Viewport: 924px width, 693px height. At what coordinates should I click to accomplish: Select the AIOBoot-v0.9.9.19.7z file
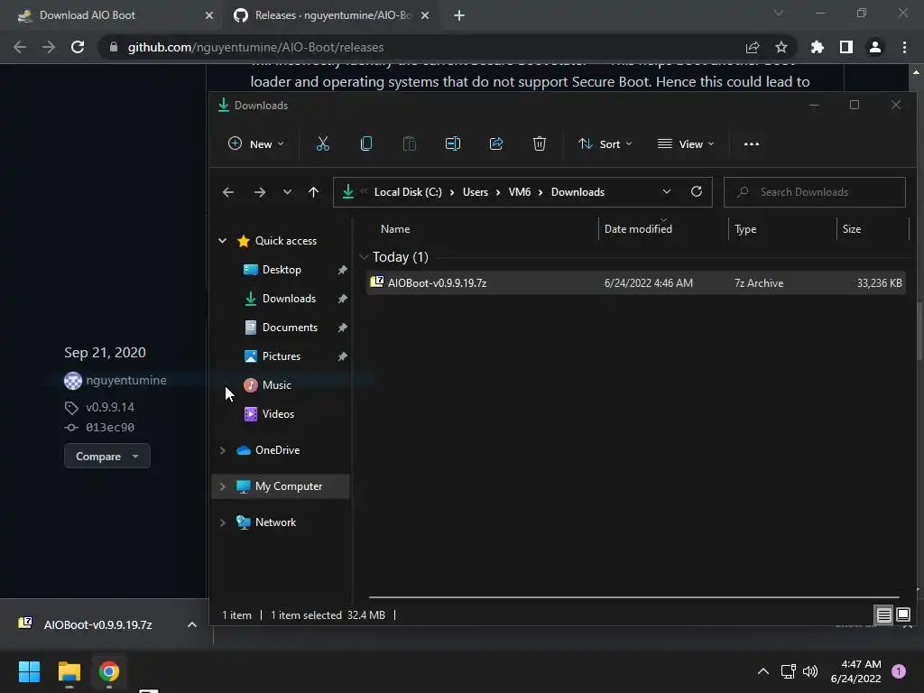[x=635, y=282]
